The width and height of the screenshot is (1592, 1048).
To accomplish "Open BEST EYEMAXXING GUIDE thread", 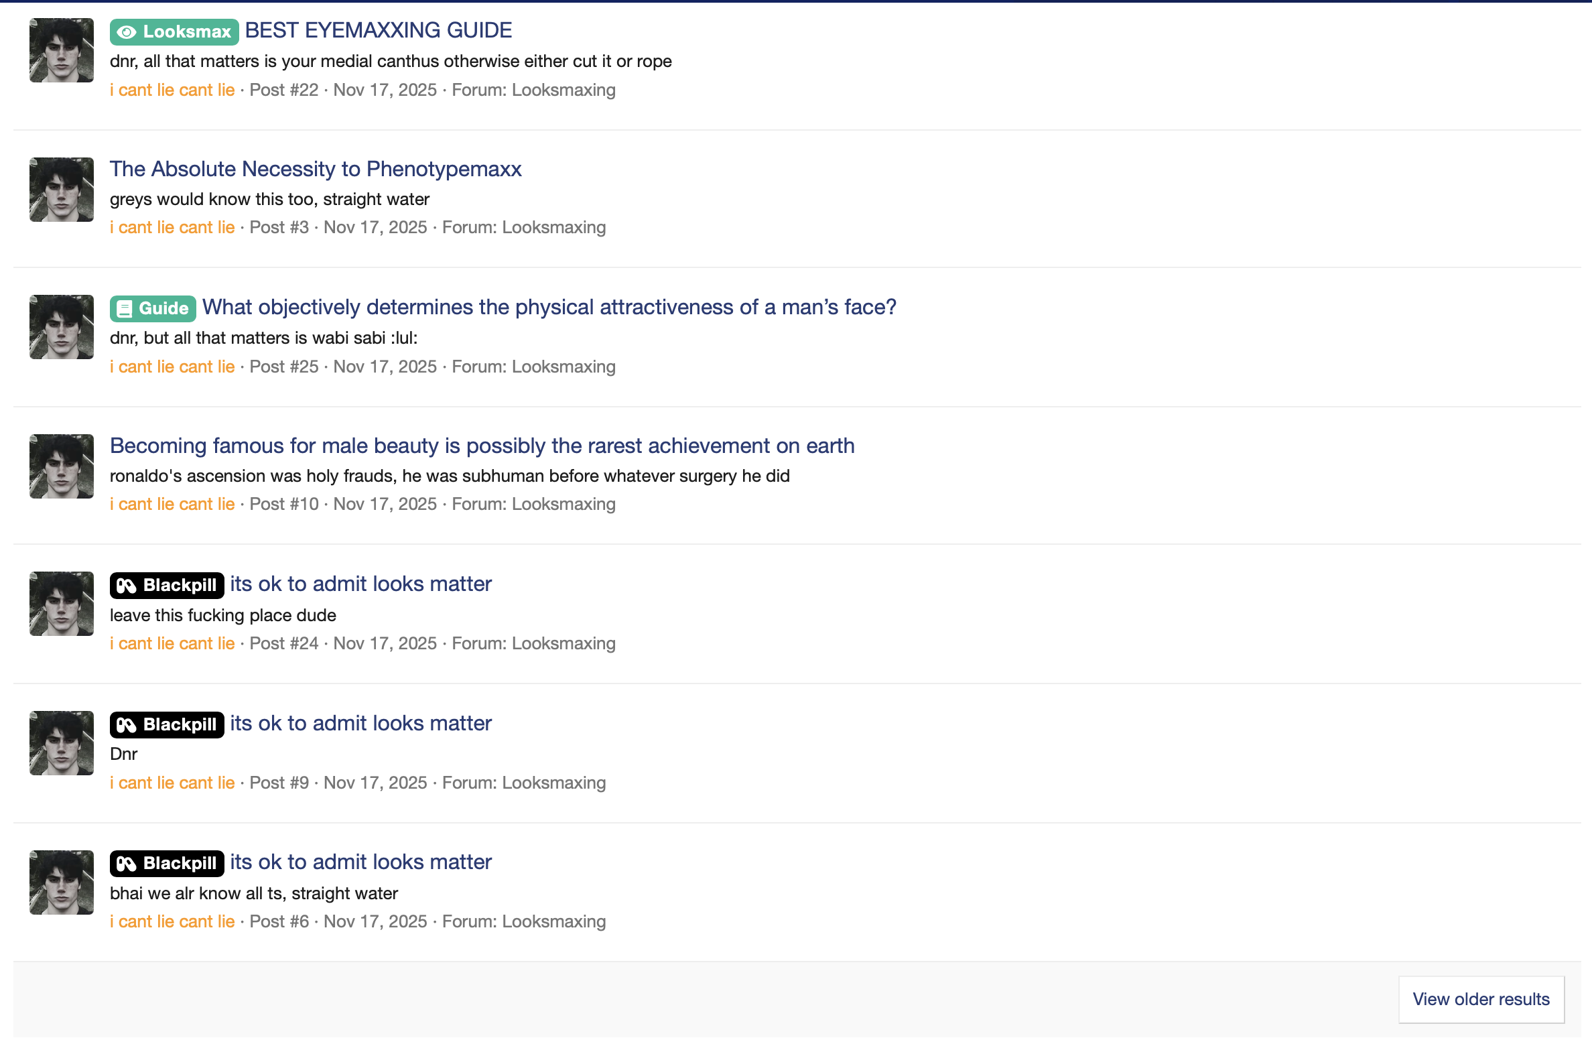I will pos(378,30).
